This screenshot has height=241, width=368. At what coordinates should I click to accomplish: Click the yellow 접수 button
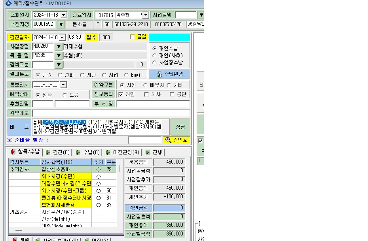click(x=91, y=37)
